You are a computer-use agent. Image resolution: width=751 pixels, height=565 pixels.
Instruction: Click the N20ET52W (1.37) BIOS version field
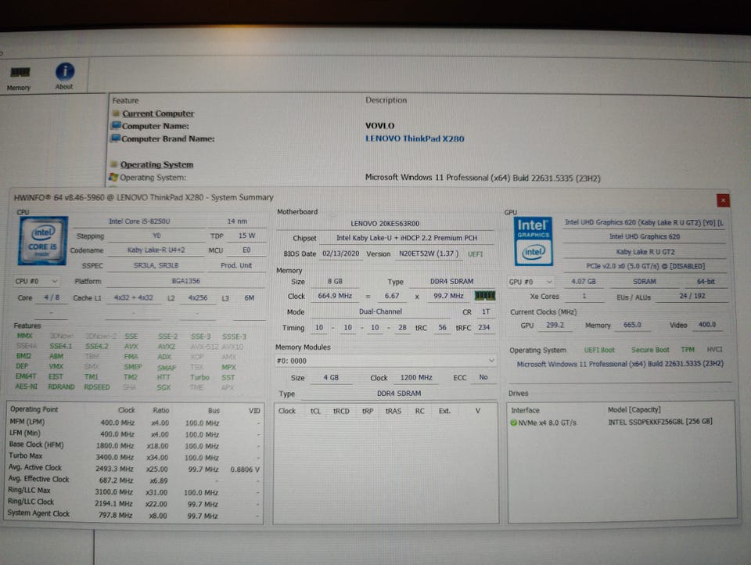pyautogui.click(x=429, y=254)
